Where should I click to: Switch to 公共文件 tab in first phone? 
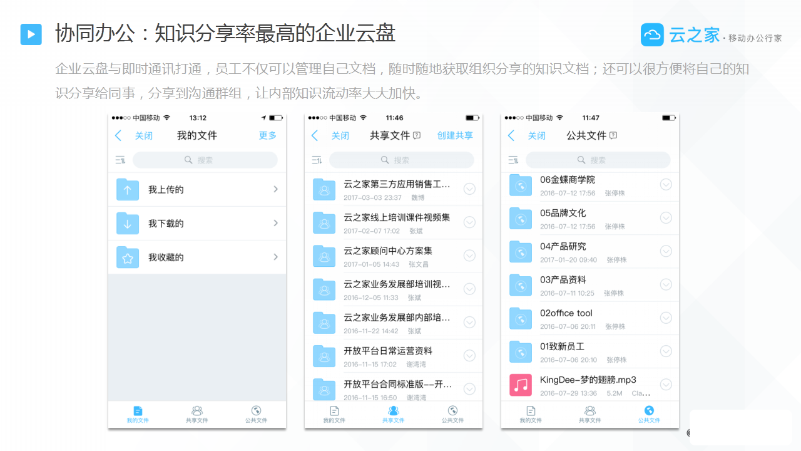click(256, 415)
